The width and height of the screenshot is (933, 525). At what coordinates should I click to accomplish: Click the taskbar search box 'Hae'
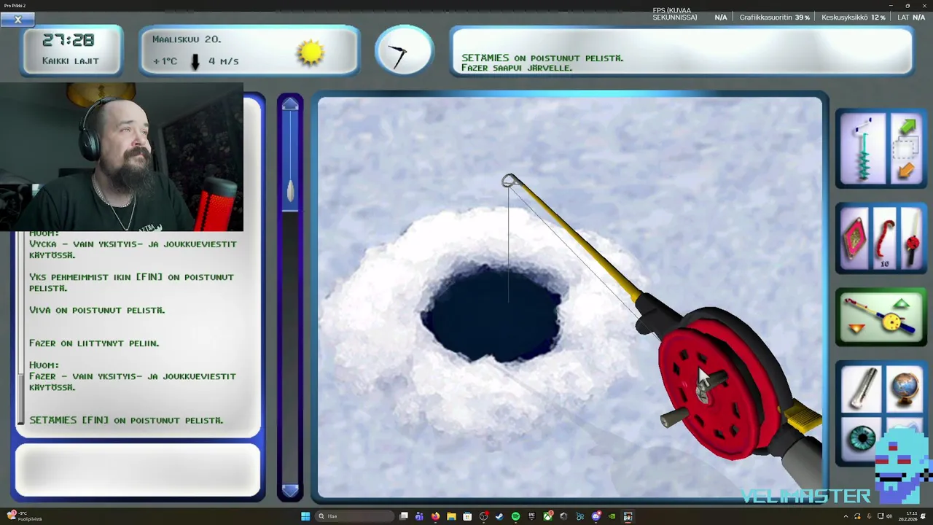[x=354, y=516]
